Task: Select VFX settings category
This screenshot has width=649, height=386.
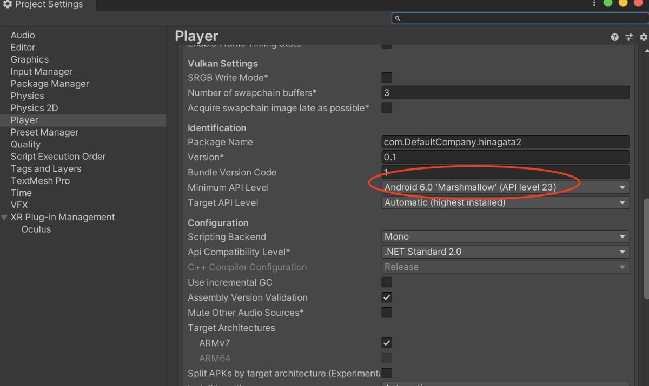Action: click(x=19, y=205)
